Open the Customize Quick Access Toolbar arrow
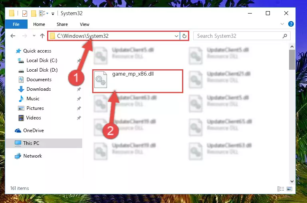Screen dimensions: 307x203 coord(53,14)
